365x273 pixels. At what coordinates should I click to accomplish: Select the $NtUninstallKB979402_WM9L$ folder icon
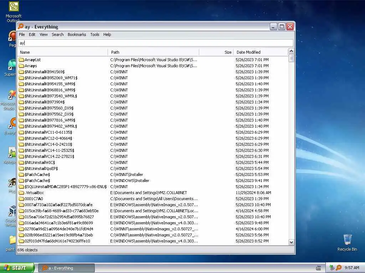(21, 126)
